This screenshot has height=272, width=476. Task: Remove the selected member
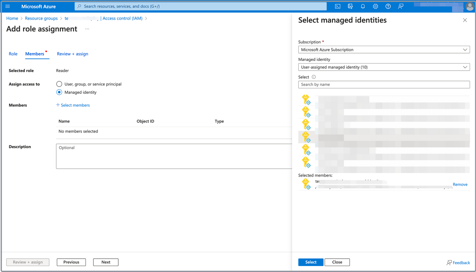pyautogui.click(x=460, y=184)
